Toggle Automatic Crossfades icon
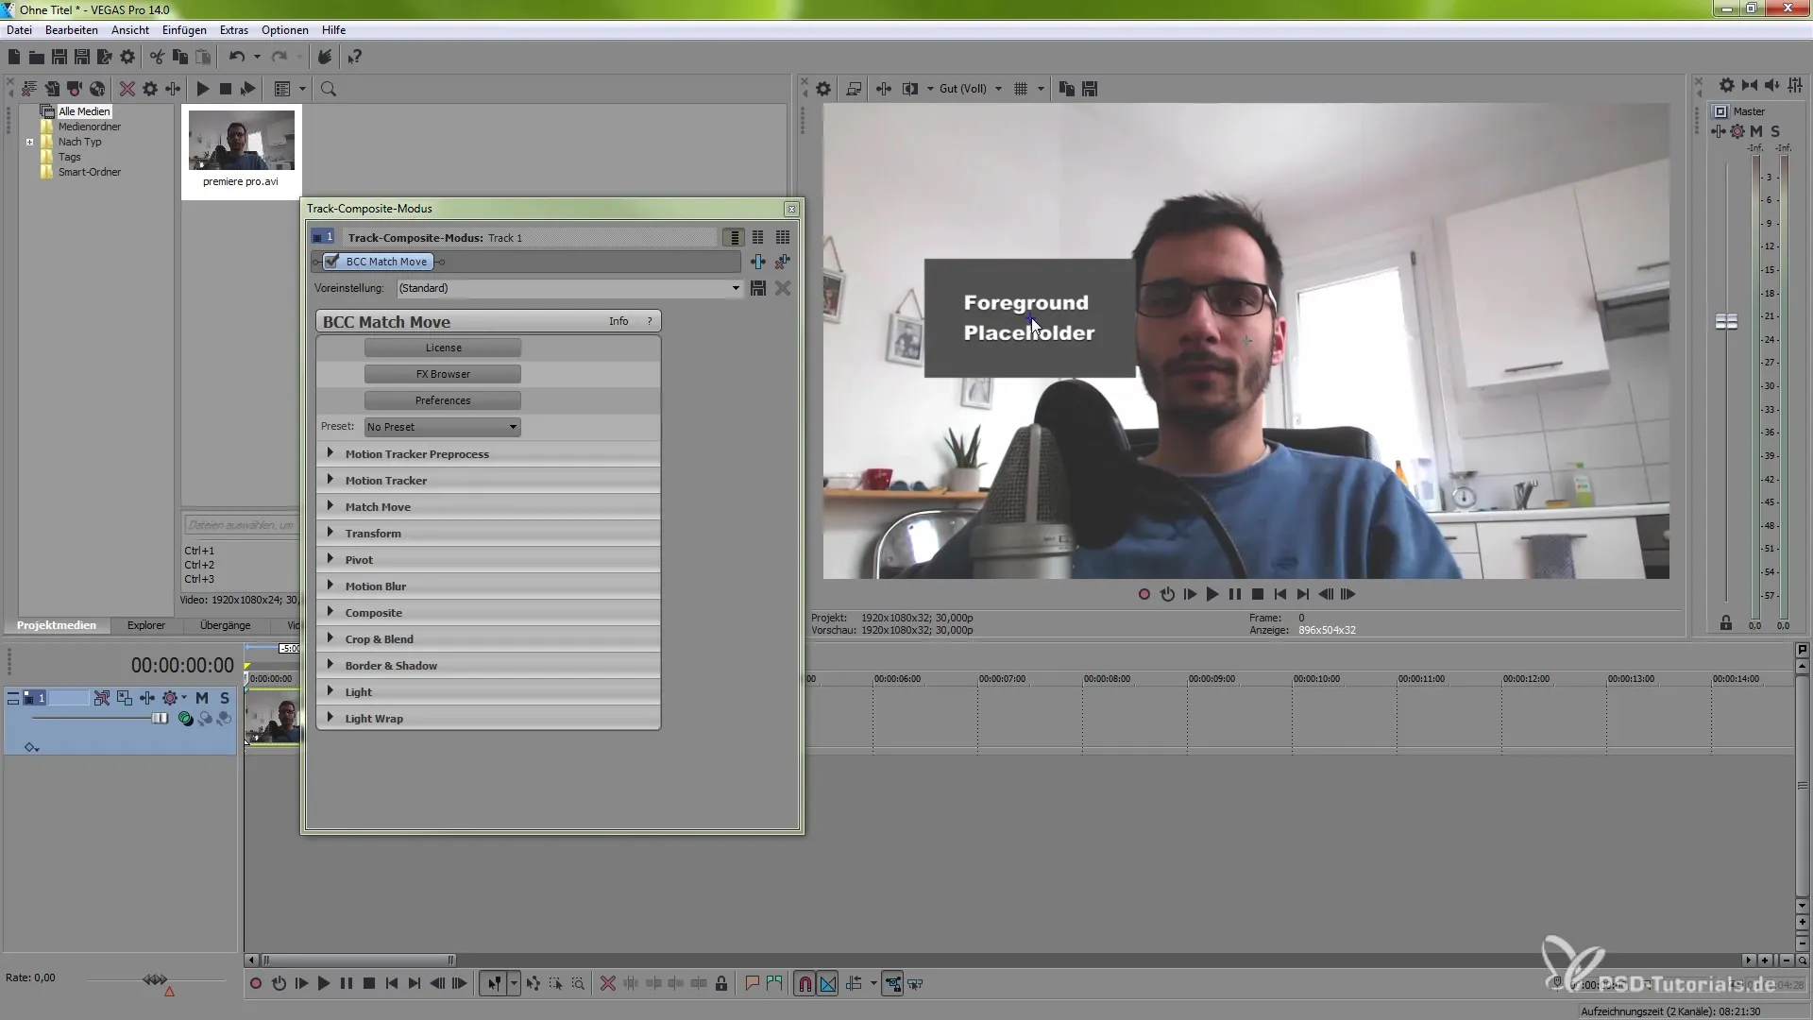Image resolution: width=1813 pixels, height=1020 pixels. point(828,984)
